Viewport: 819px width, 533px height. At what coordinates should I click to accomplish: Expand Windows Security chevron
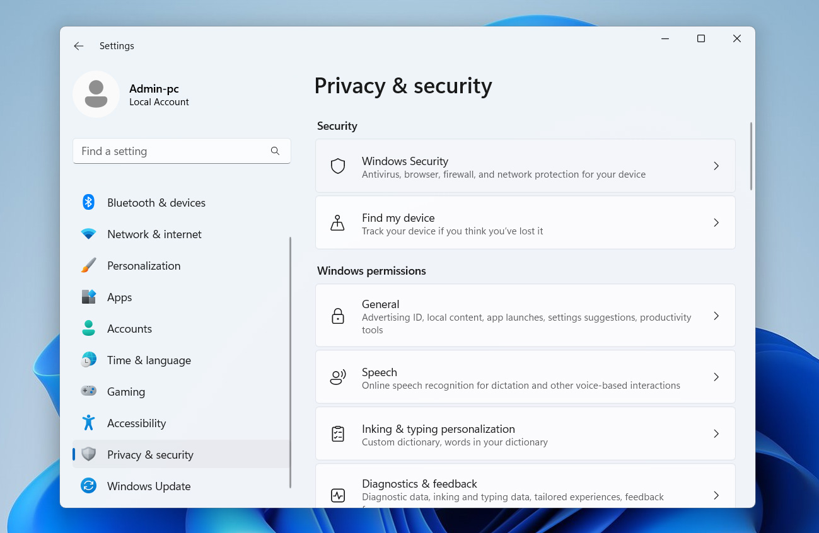pyautogui.click(x=716, y=166)
